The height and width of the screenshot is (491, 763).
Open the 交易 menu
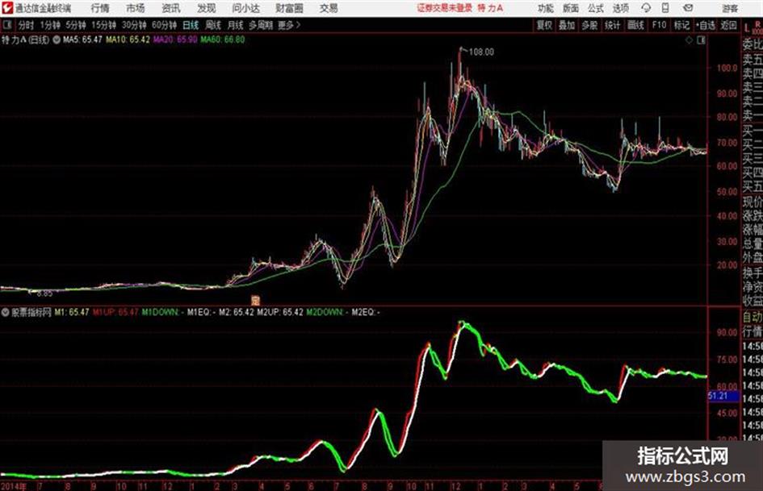point(329,8)
